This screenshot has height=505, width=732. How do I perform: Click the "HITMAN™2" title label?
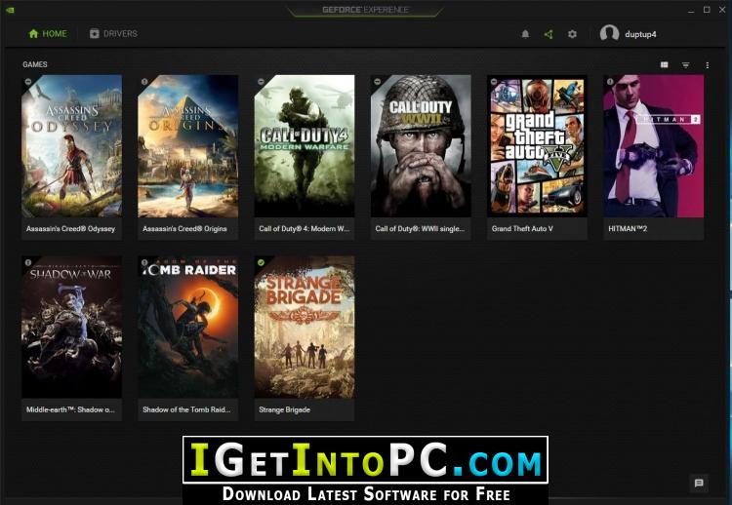click(628, 228)
